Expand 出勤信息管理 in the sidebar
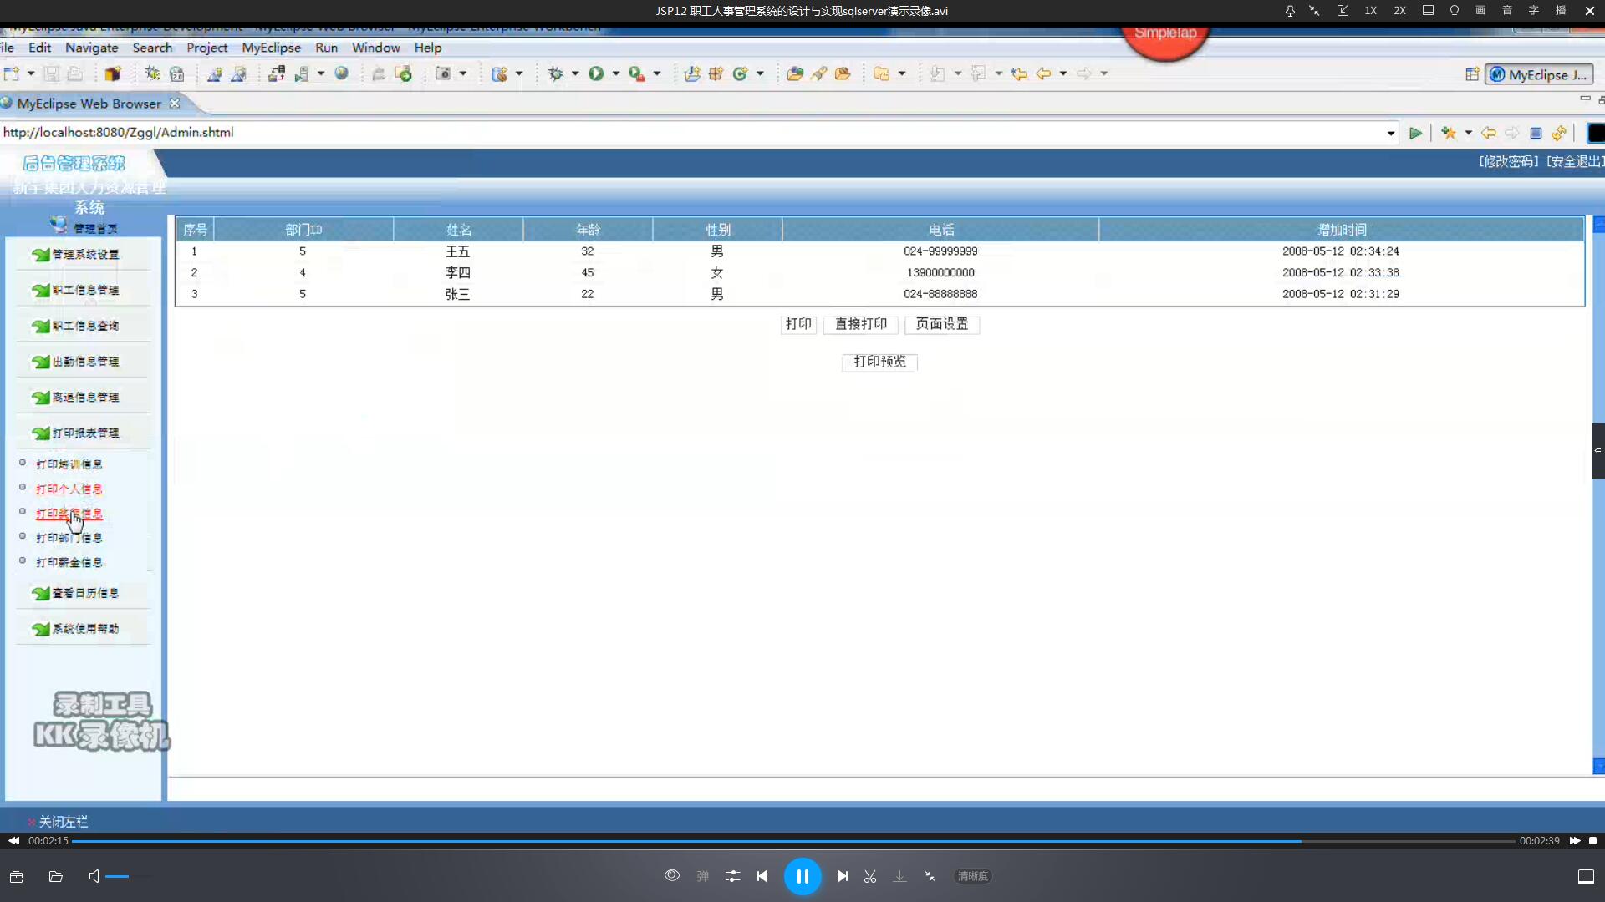Image resolution: width=1605 pixels, height=902 pixels. click(84, 362)
